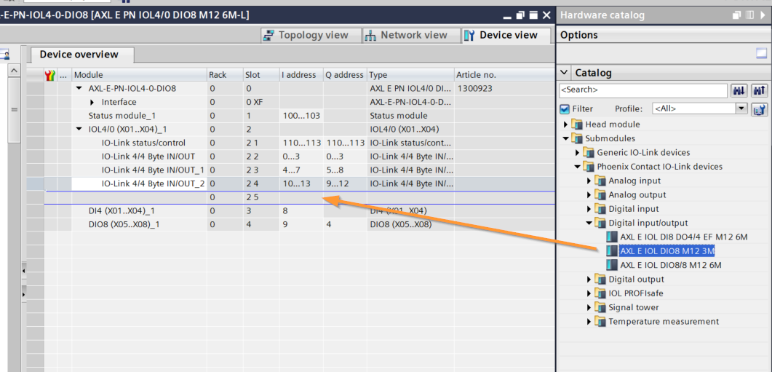
Task: Click the Options pane view icon
Action: pos(761,53)
